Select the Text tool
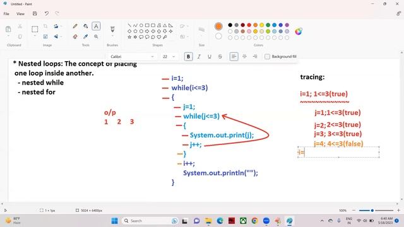 [x=96, y=26]
